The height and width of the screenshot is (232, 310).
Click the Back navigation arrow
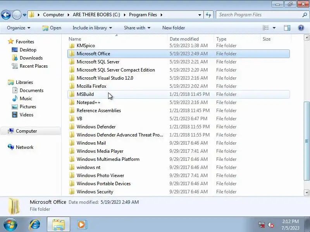(6, 15)
